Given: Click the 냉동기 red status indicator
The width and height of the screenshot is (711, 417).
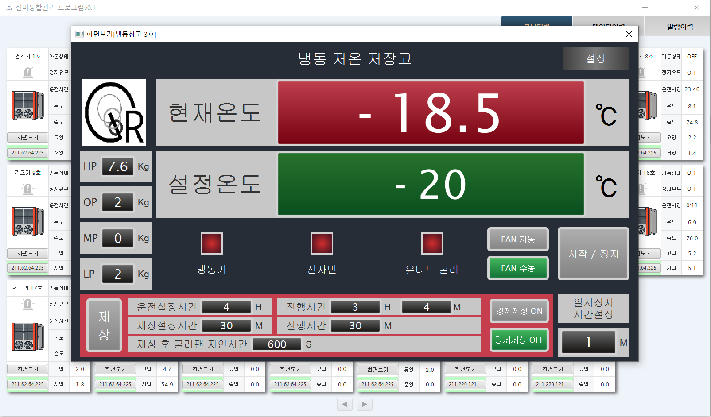Looking at the screenshot, I should [212, 243].
